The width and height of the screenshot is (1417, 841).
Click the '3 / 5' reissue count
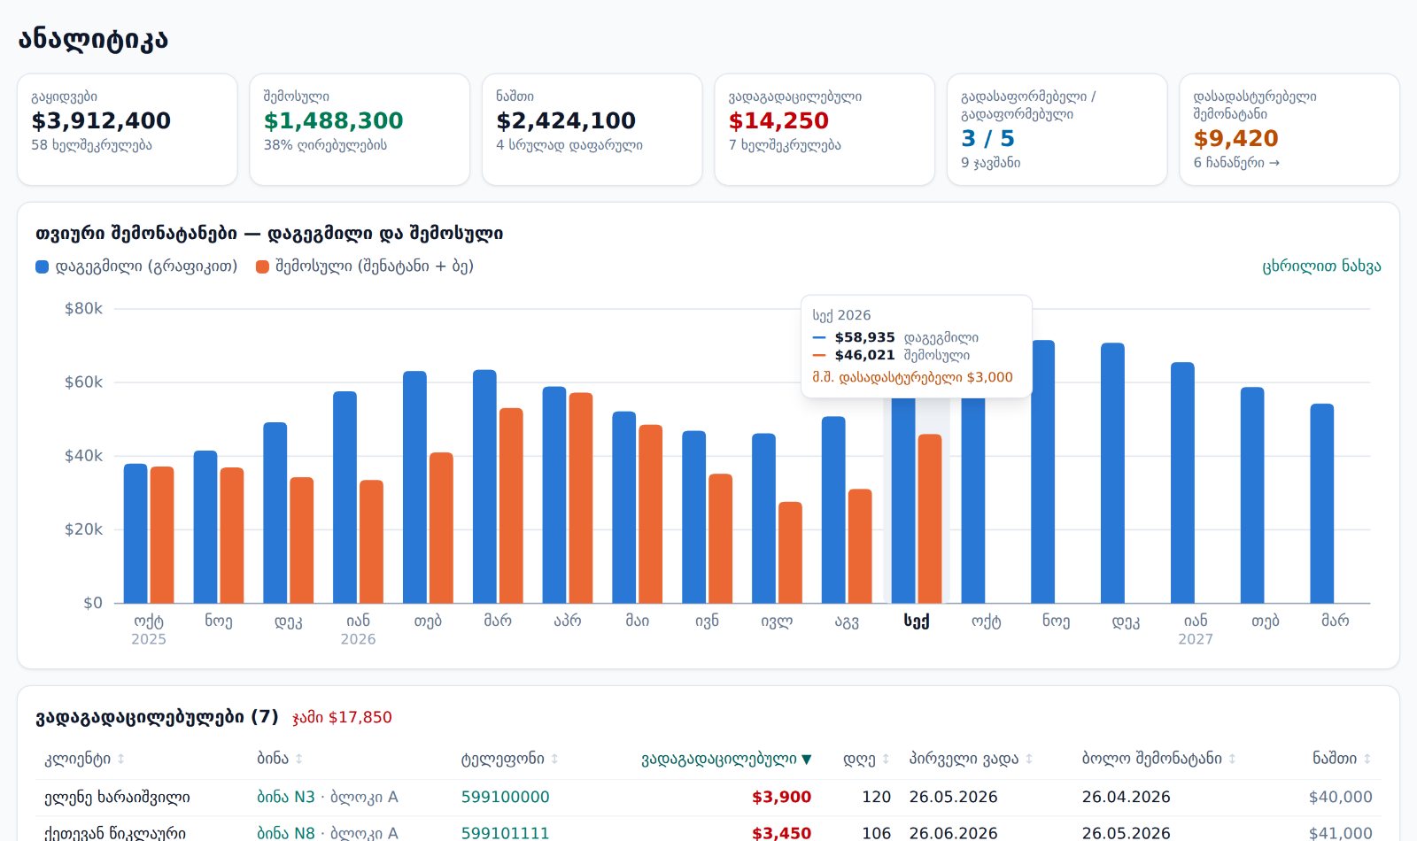pyautogui.click(x=987, y=138)
